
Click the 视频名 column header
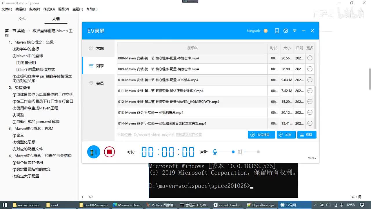[x=192, y=48]
